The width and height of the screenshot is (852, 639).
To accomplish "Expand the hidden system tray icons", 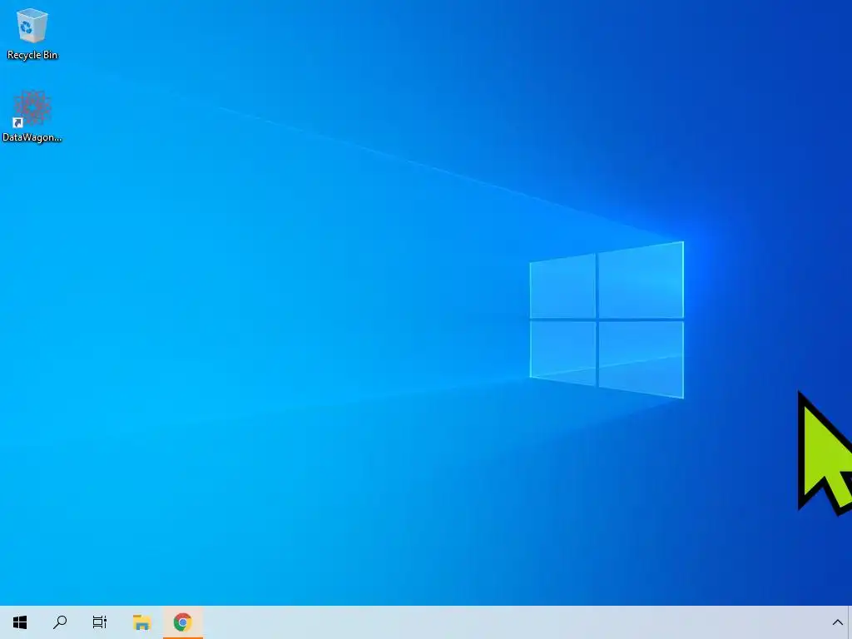I will click(x=837, y=622).
